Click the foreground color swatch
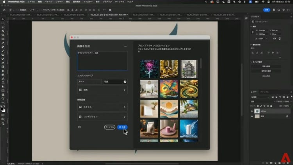Screen dimensions: 293x165 pos(2,109)
